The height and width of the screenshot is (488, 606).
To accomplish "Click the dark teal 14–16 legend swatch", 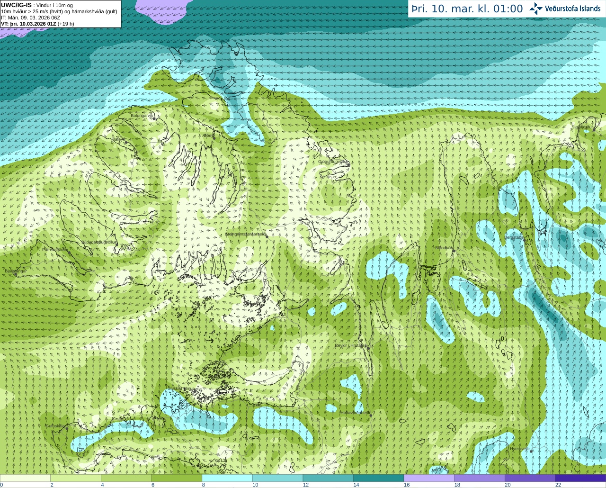I will pyautogui.click(x=378, y=478).
